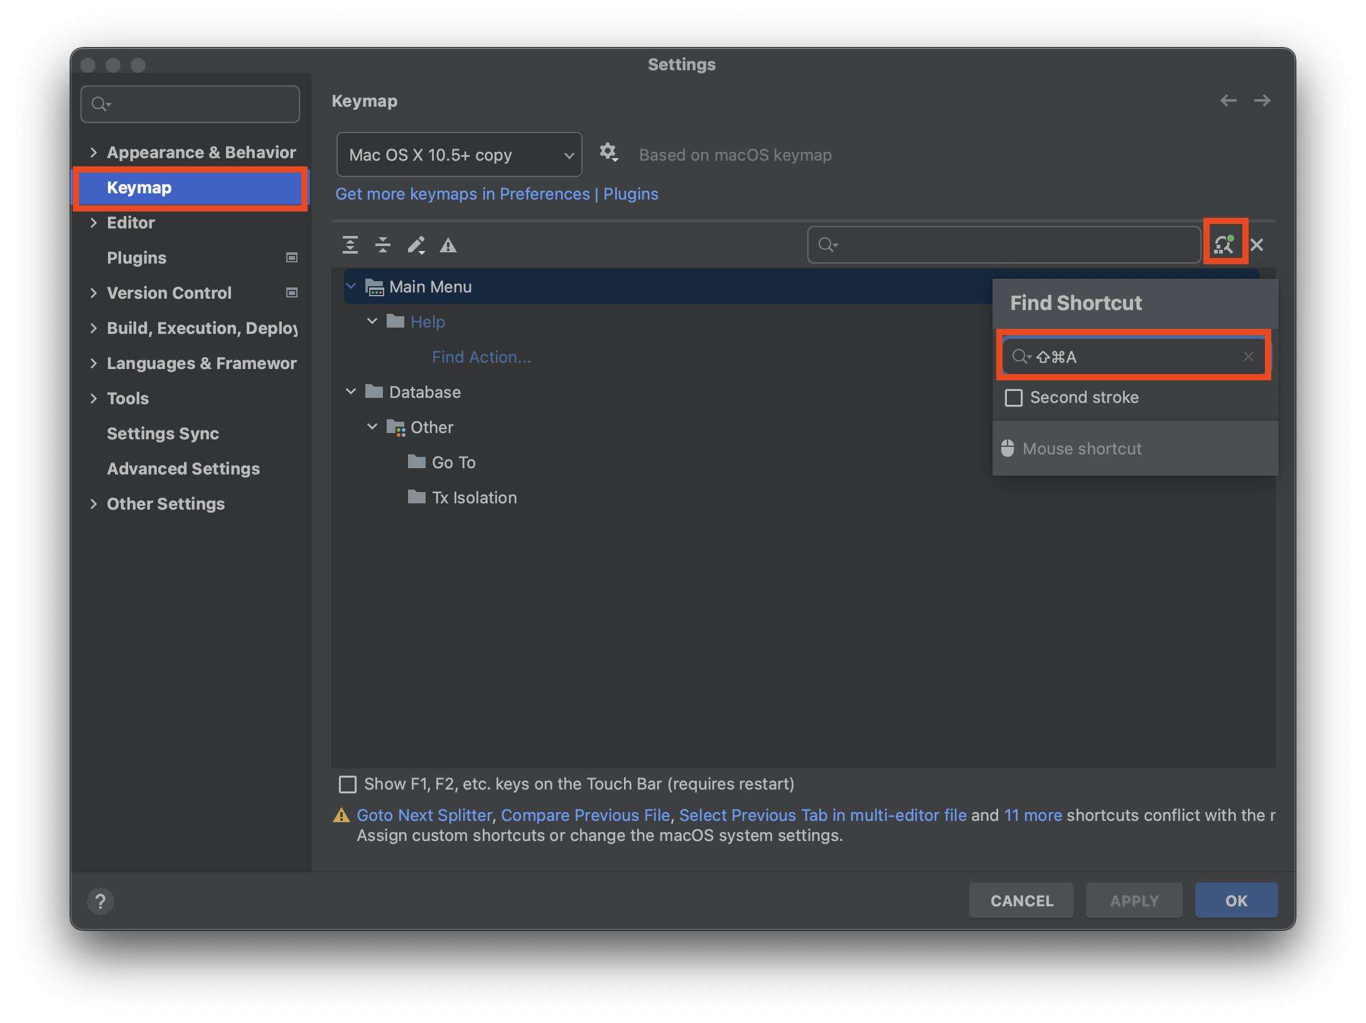The image size is (1366, 1023).
Task: Collapse the Main Menu tree node
Action: [352, 286]
